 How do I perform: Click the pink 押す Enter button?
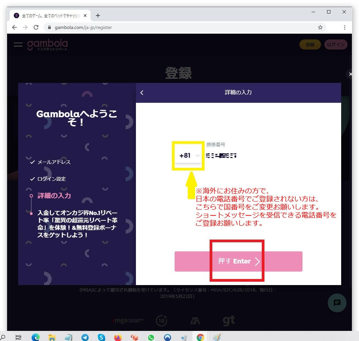tap(238, 261)
